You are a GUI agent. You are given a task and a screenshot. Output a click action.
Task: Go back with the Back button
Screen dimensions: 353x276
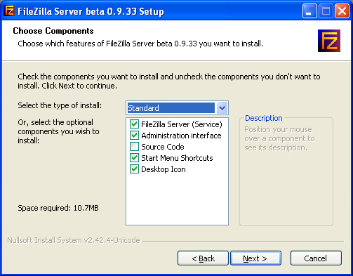pos(203,258)
